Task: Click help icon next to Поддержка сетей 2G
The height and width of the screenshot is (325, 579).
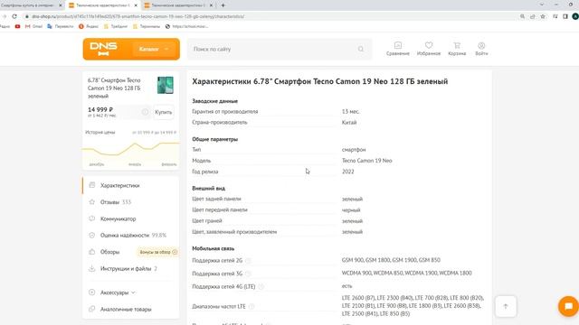Action: [x=248, y=261]
